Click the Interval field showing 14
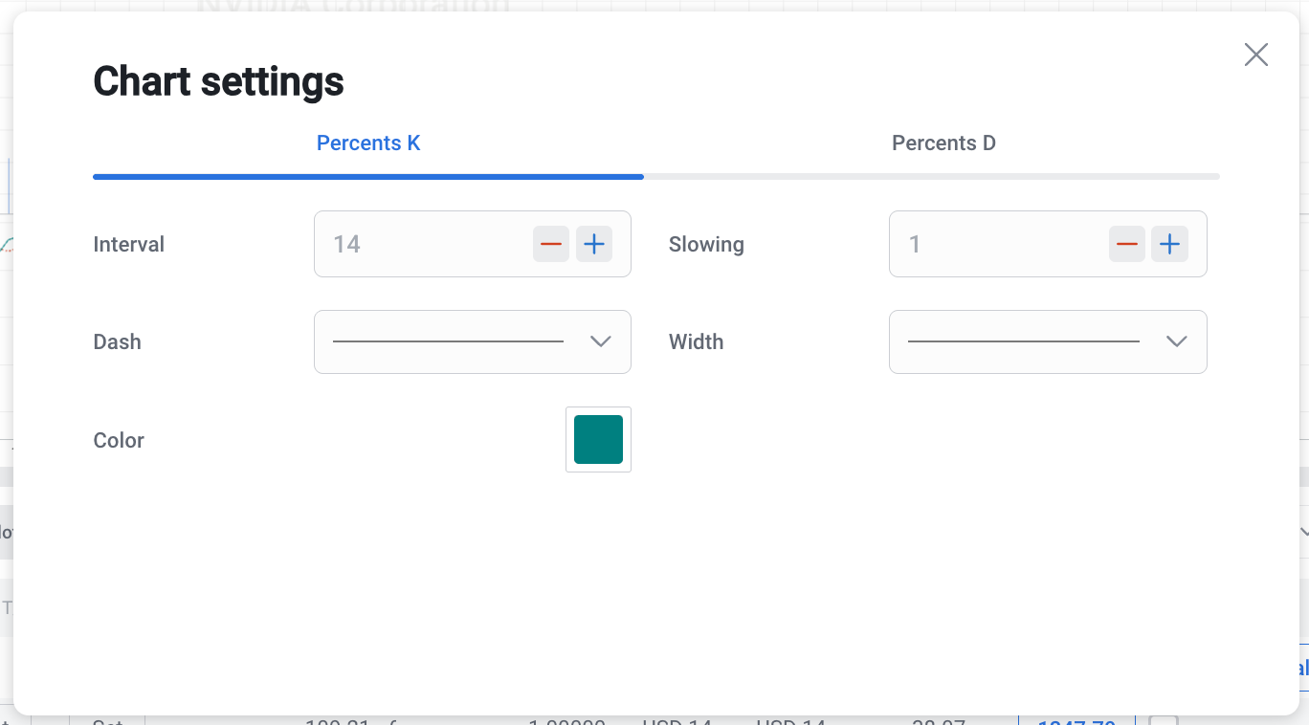Image resolution: width=1309 pixels, height=725 pixels. click(x=421, y=244)
